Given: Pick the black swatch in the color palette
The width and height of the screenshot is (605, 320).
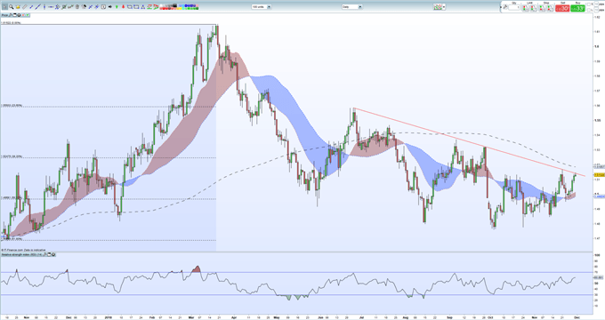Looking at the screenshot, I should pyautogui.click(x=174, y=5).
